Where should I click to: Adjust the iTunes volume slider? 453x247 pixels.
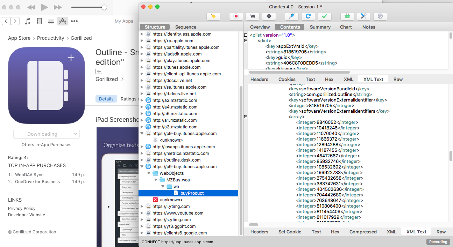click(x=89, y=7)
